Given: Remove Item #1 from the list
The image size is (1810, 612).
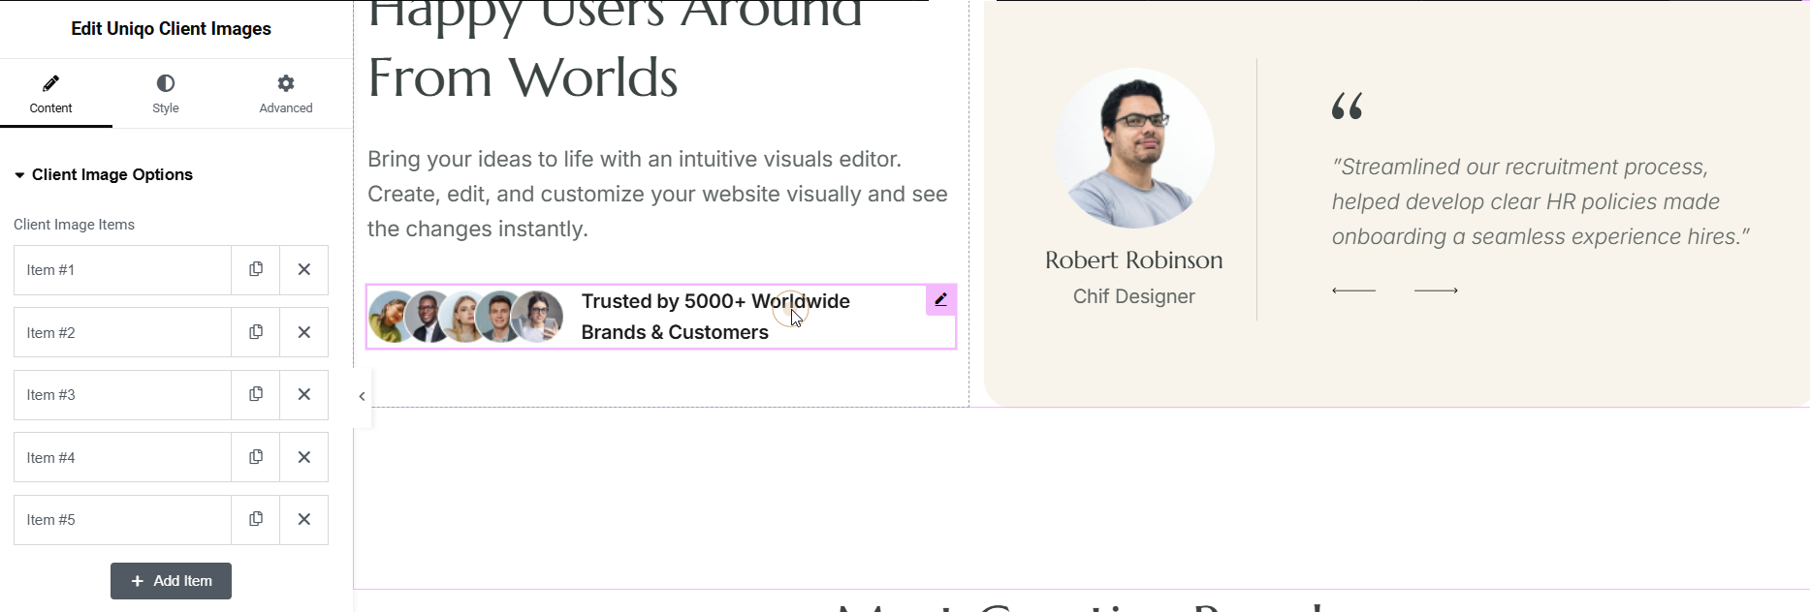Looking at the screenshot, I should coord(303,269).
